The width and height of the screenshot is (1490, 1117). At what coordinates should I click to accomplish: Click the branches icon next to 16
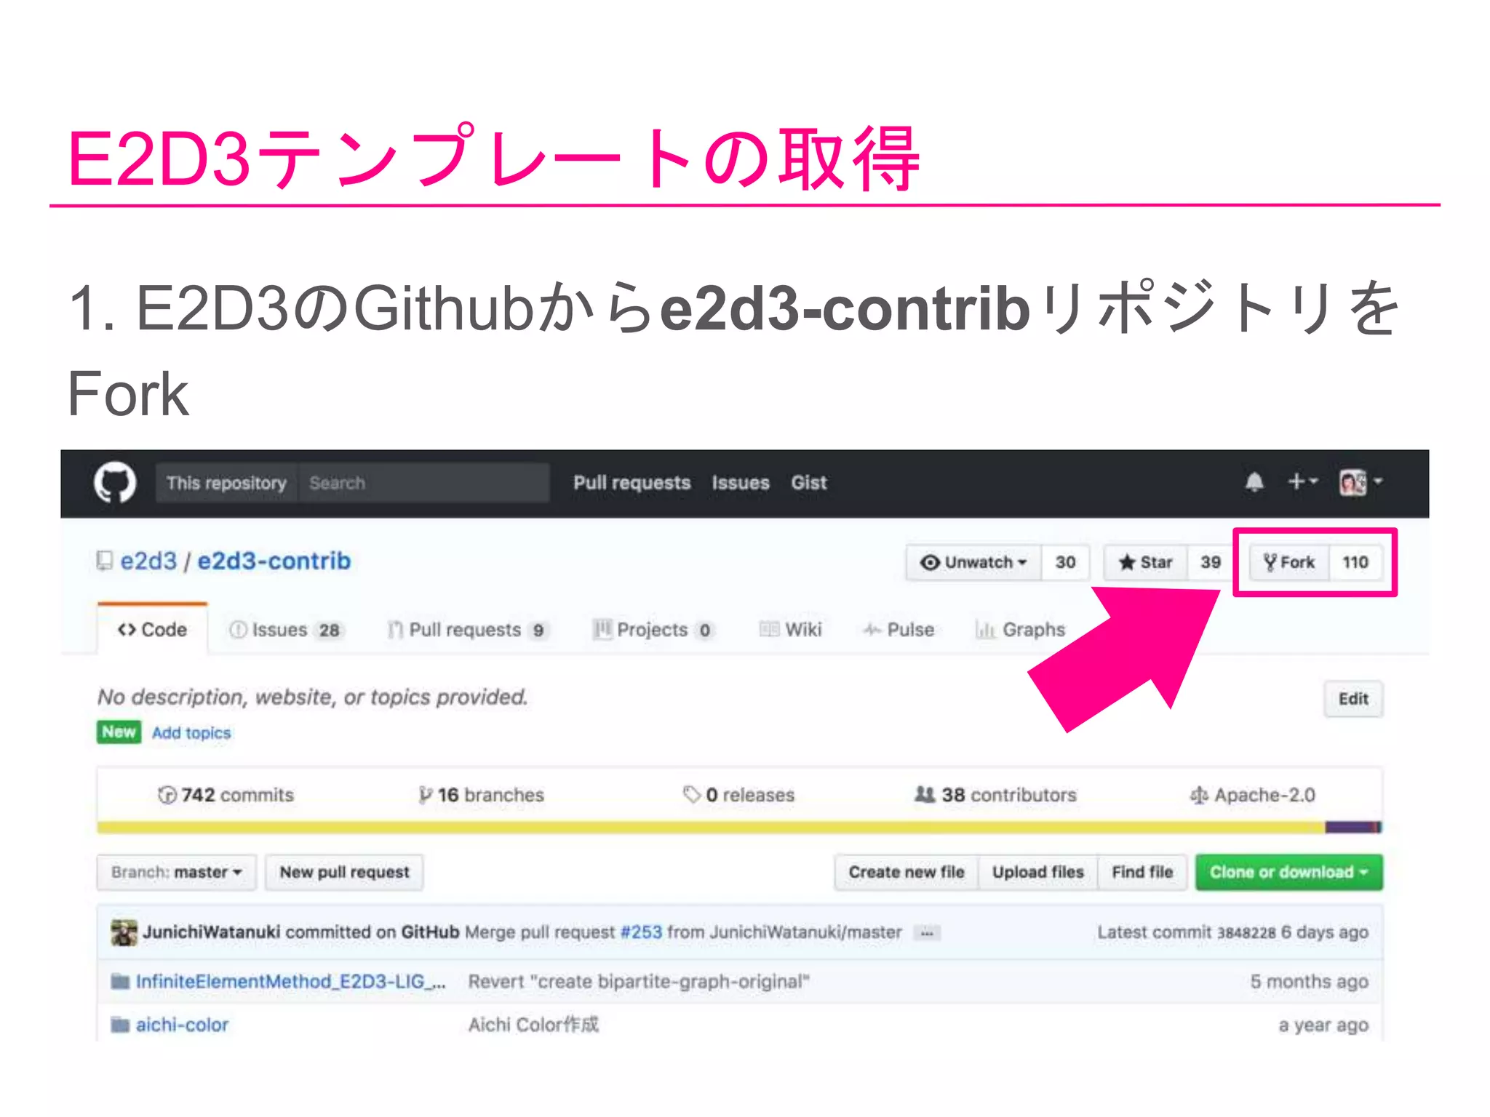tap(426, 795)
